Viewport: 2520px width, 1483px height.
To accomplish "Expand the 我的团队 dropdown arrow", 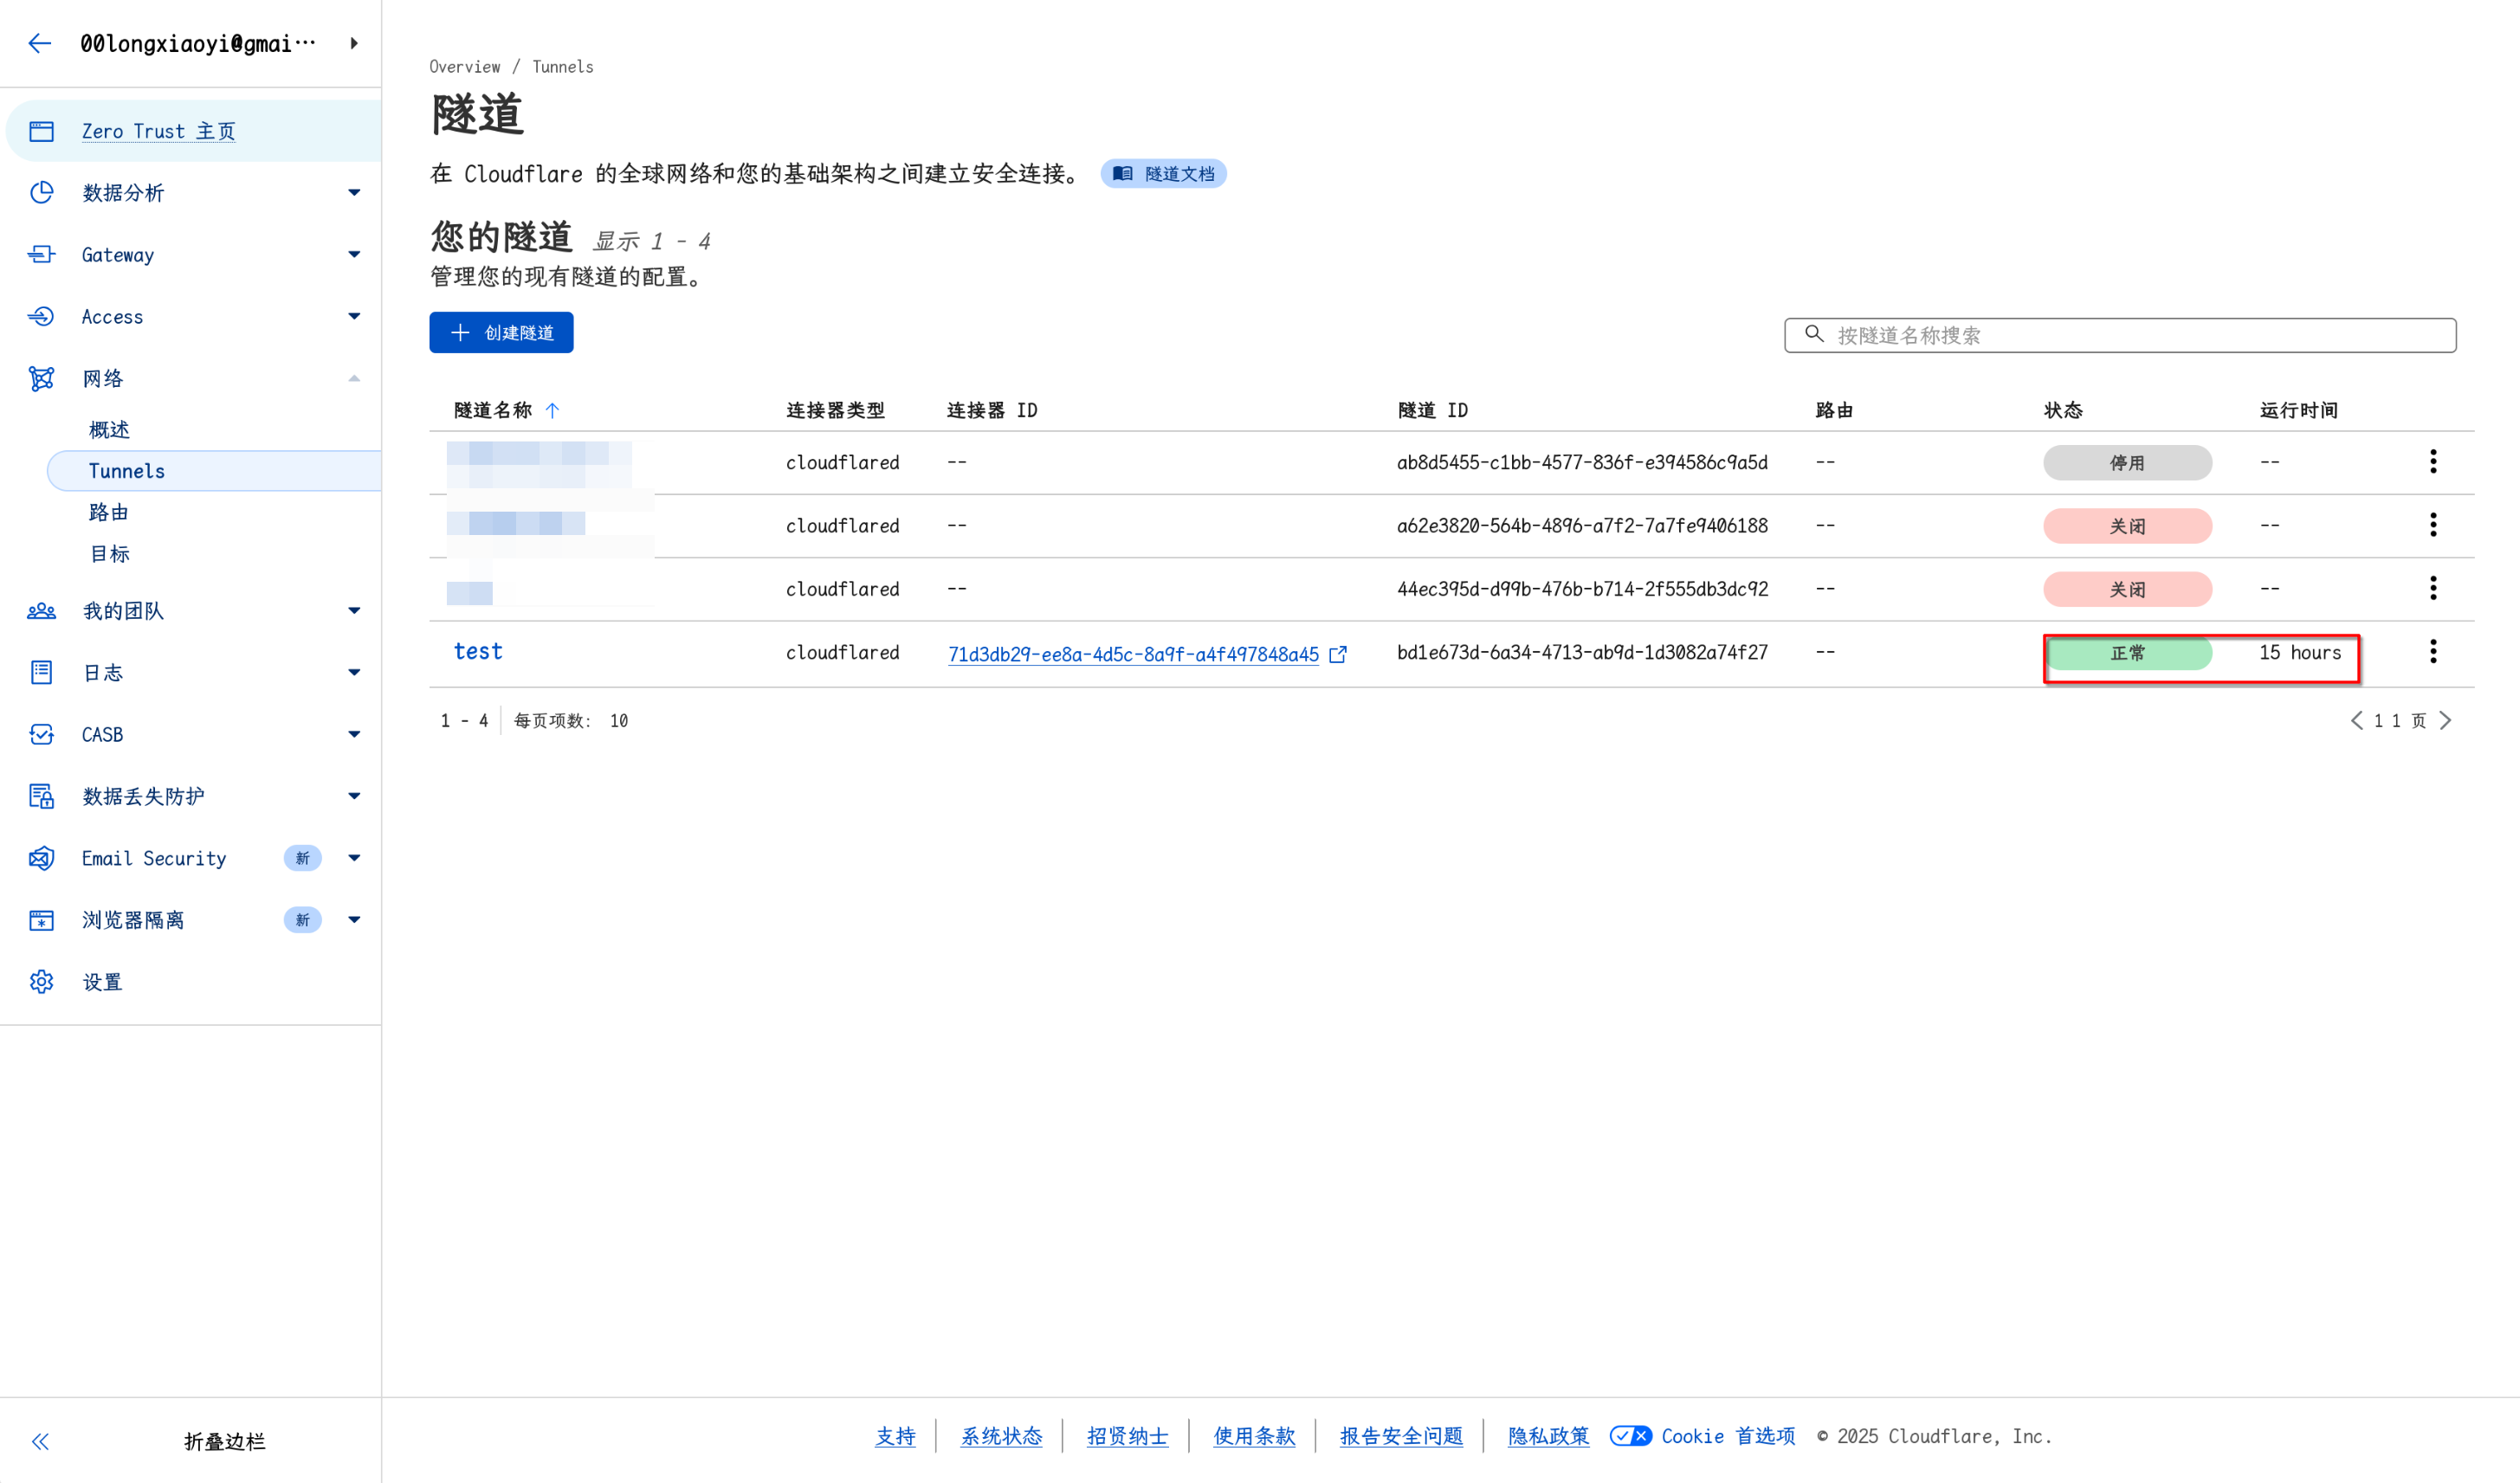I will (x=354, y=610).
